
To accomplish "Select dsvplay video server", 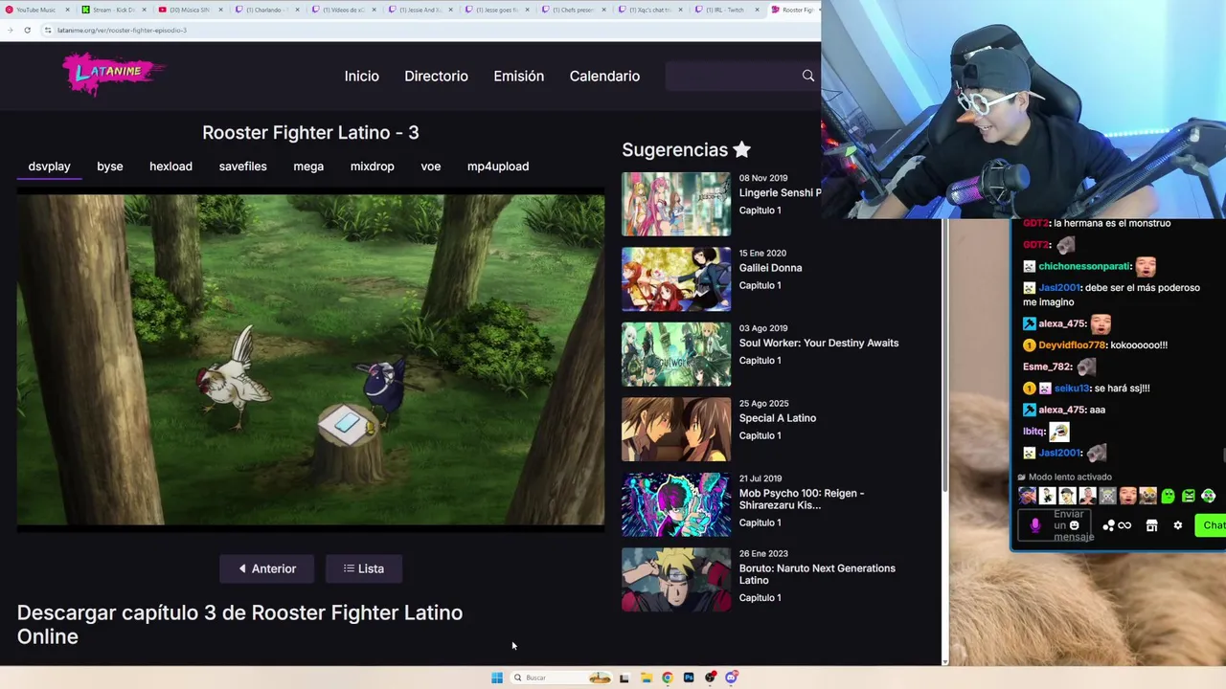I will point(49,167).
